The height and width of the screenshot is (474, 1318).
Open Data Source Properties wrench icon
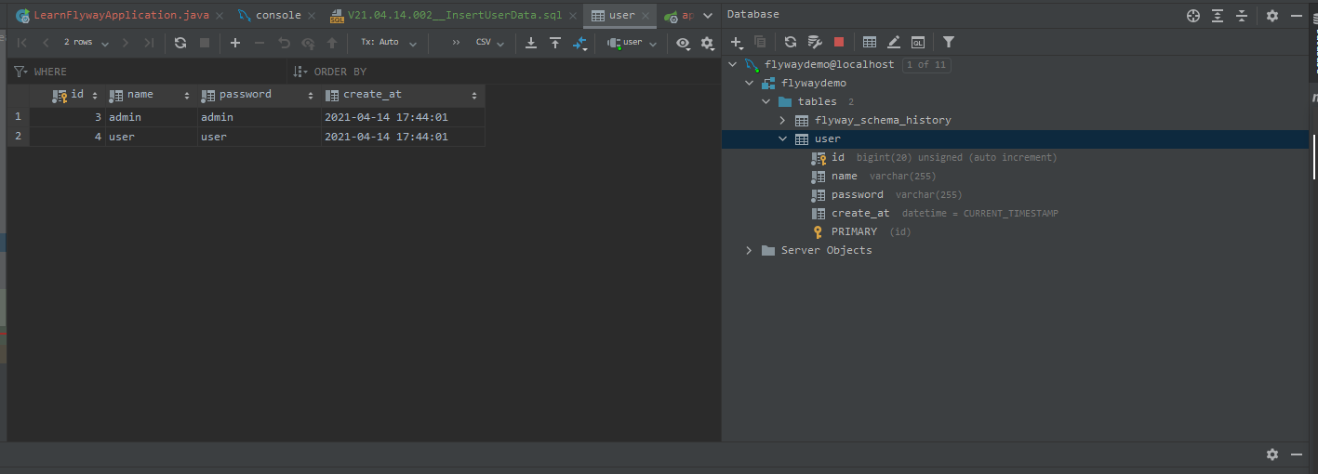[x=815, y=42]
